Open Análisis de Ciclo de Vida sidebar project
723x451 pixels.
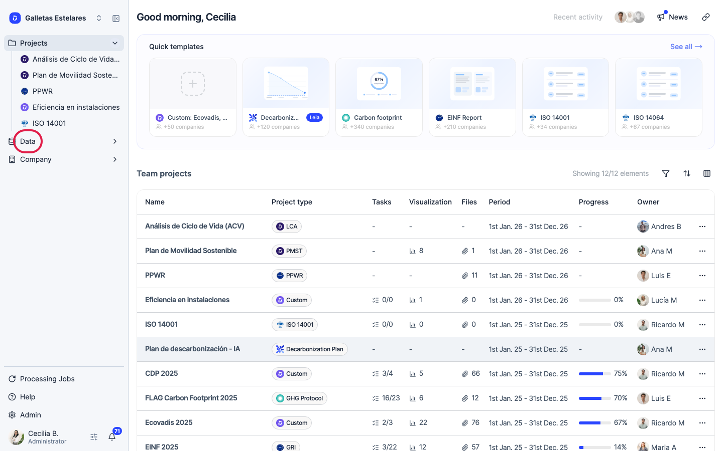click(70, 59)
